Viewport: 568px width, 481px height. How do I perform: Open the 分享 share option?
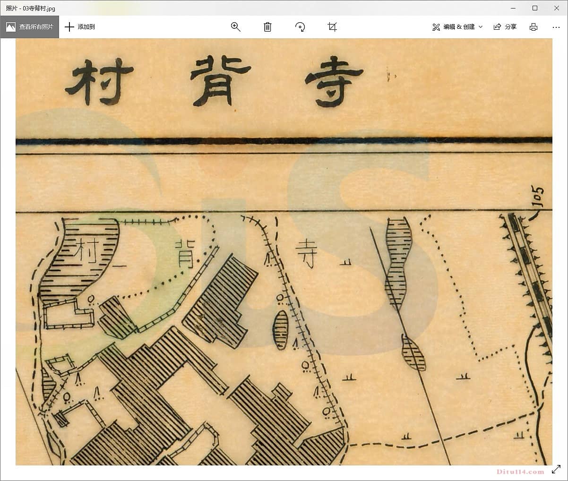(x=505, y=27)
